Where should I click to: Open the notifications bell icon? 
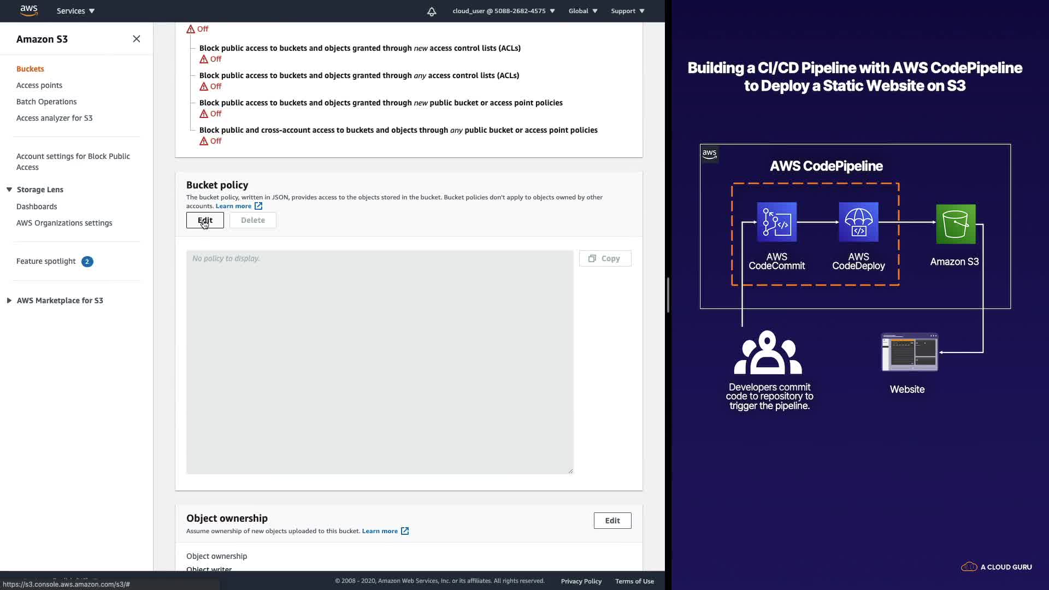432,11
